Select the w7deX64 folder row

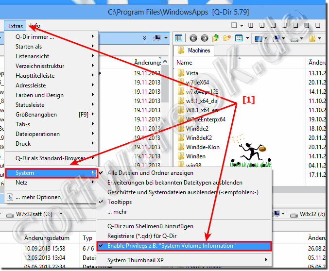[x=197, y=83]
